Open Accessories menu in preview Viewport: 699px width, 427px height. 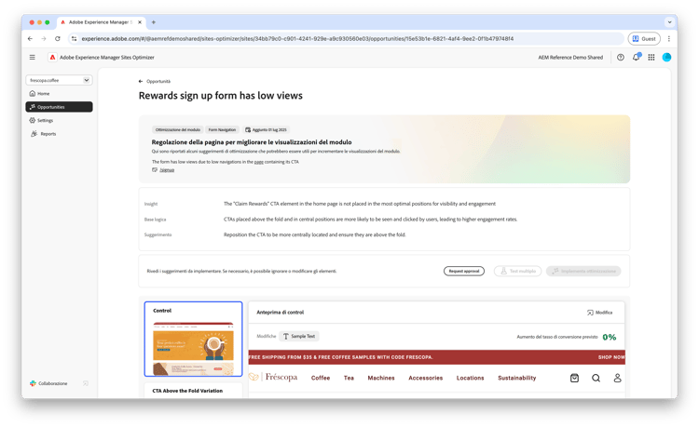426,378
